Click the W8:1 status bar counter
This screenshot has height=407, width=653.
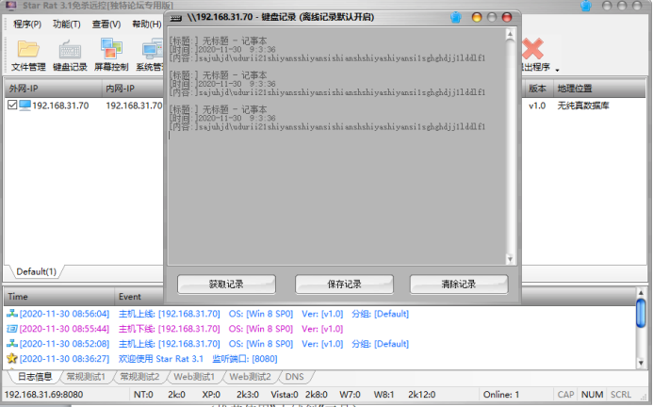pos(384,395)
